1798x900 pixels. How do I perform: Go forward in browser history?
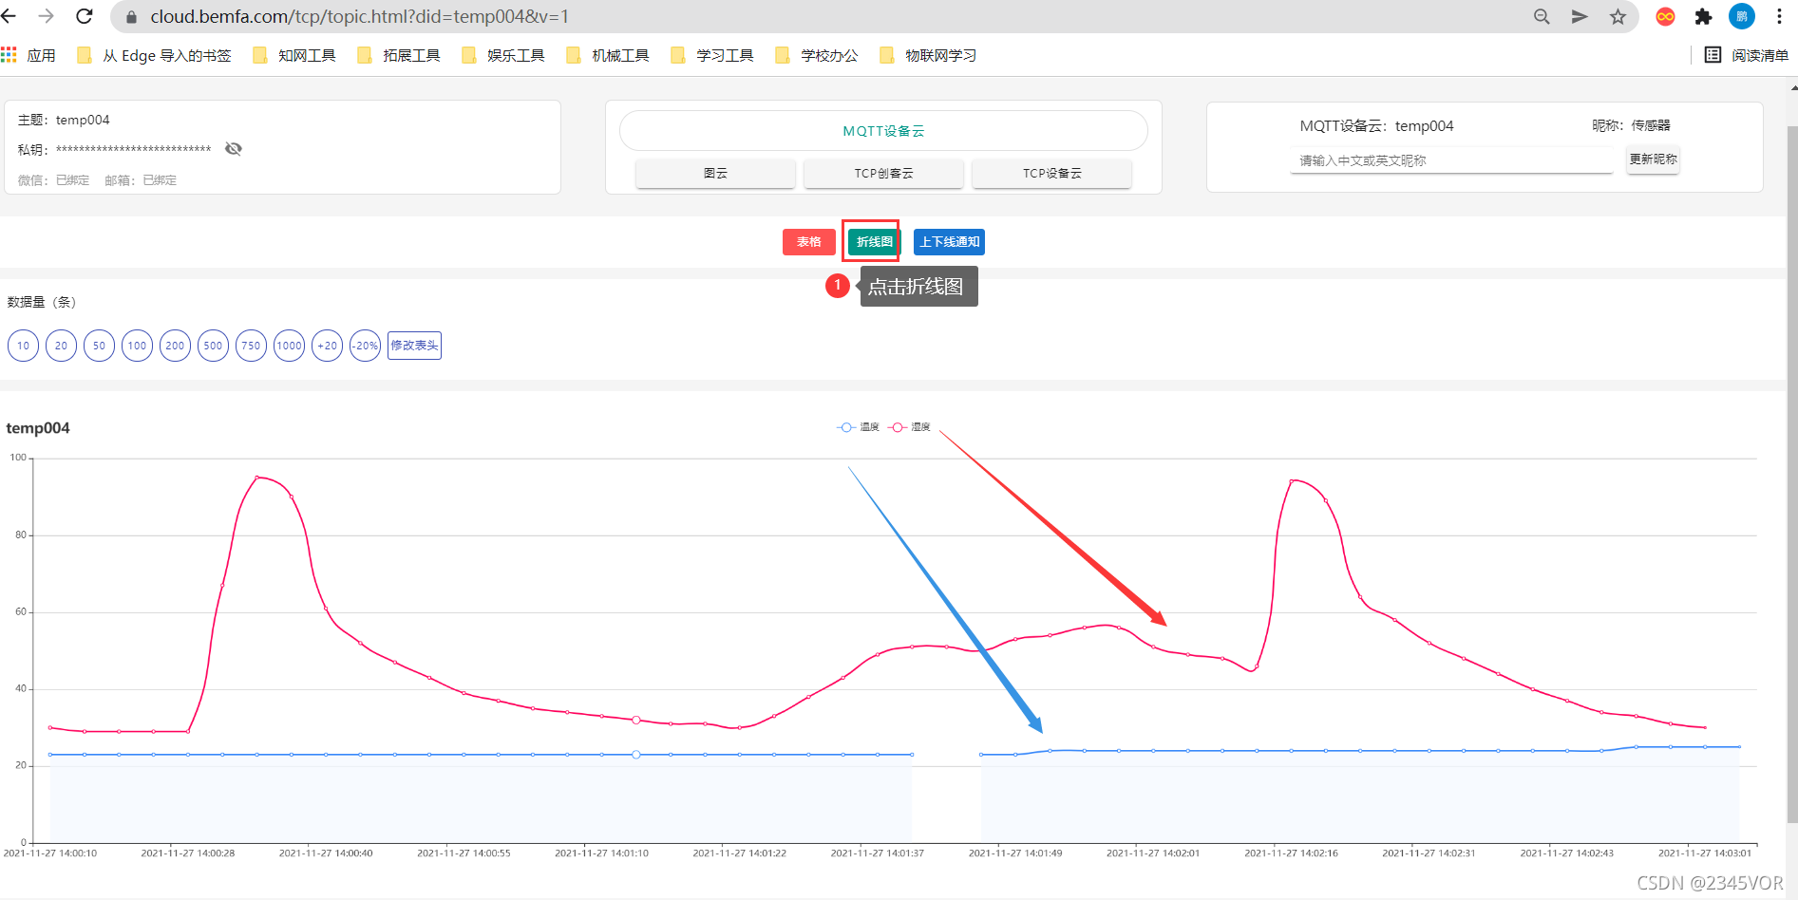[x=46, y=16]
